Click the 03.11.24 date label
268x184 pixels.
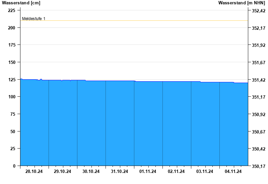(205, 172)
